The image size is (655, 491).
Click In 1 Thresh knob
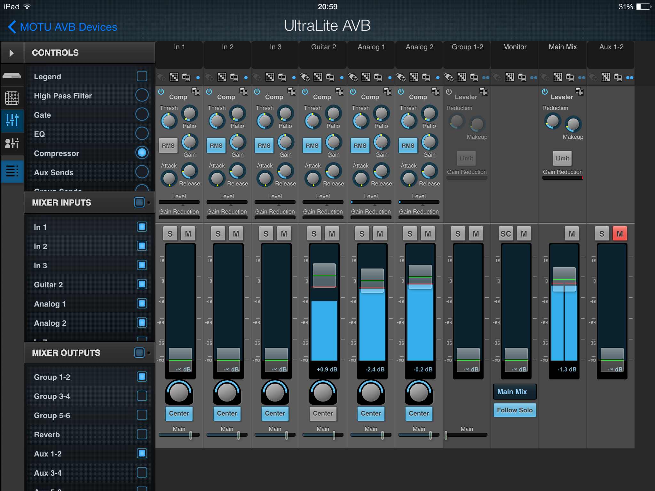point(169,121)
